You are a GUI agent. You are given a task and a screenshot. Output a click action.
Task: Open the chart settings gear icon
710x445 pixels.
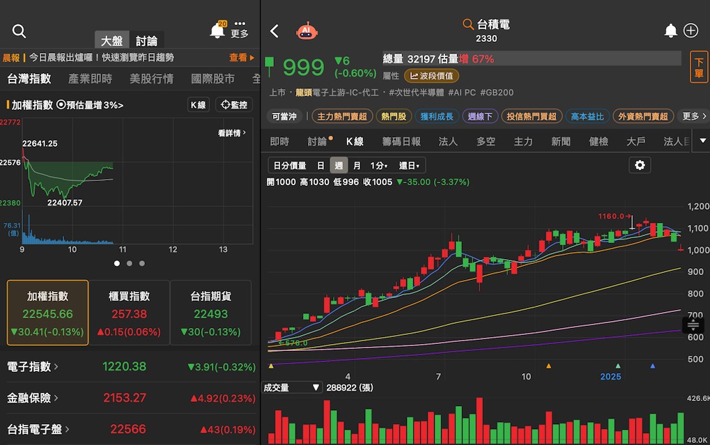point(639,165)
